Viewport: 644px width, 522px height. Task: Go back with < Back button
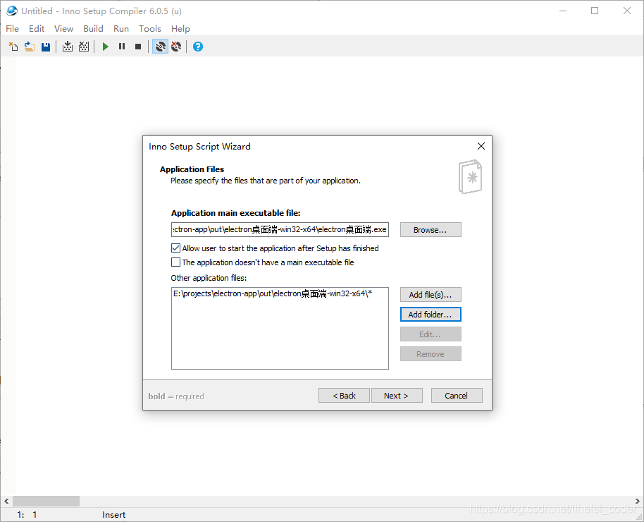[344, 395]
